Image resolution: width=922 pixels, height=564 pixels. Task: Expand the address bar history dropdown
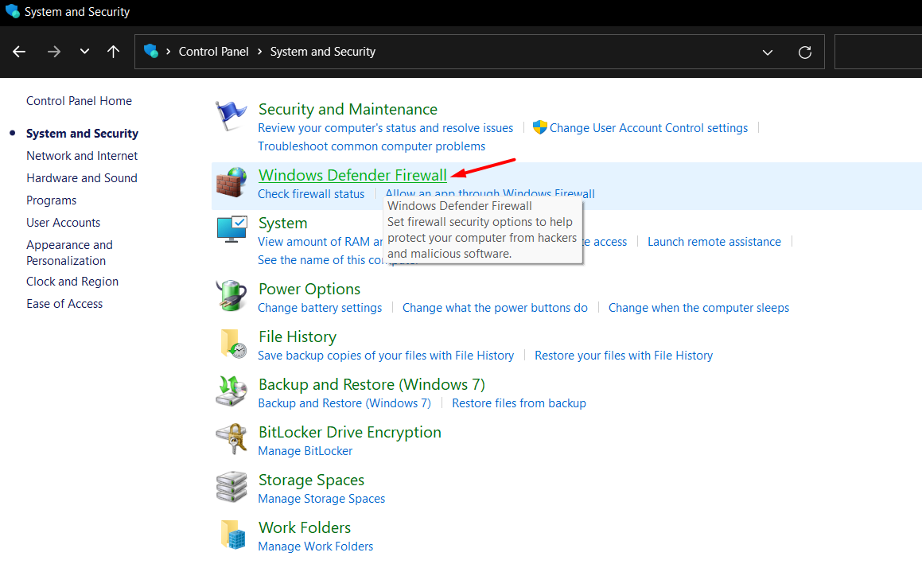(768, 53)
